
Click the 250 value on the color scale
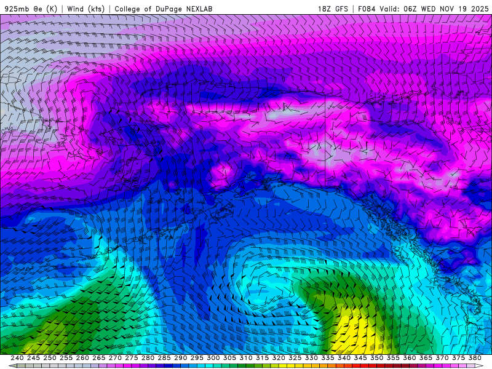pyautogui.click(x=50, y=358)
